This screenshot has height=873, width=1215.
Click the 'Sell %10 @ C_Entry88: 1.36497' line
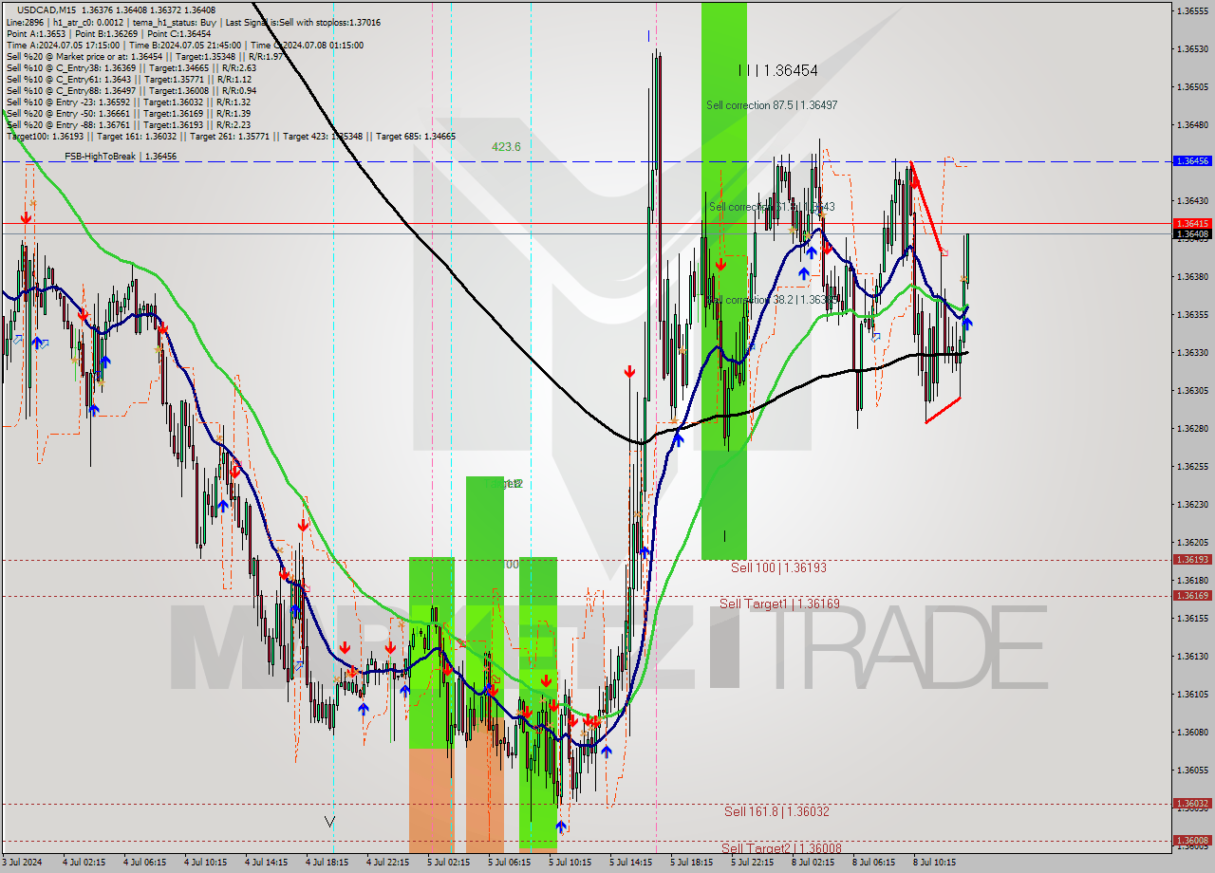[131, 90]
